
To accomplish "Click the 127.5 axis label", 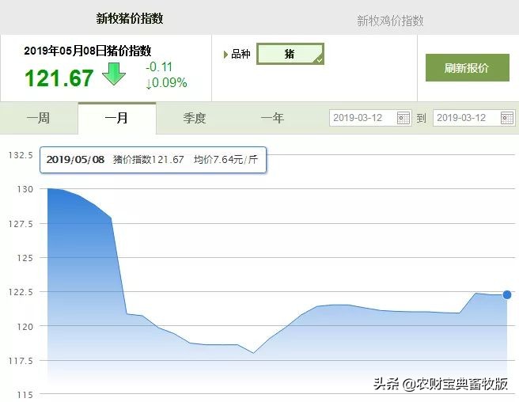I will pyautogui.click(x=21, y=224).
